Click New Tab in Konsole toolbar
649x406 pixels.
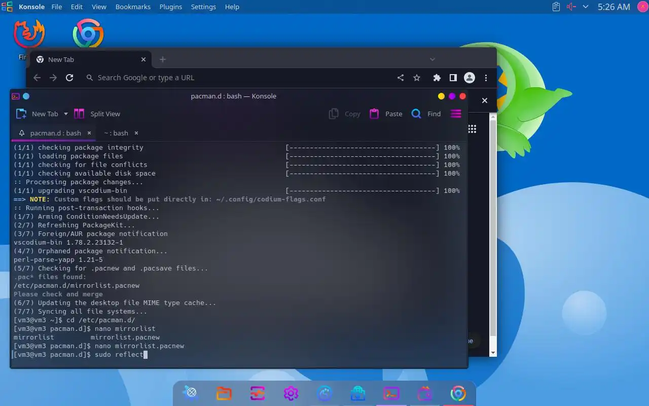click(x=37, y=114)
